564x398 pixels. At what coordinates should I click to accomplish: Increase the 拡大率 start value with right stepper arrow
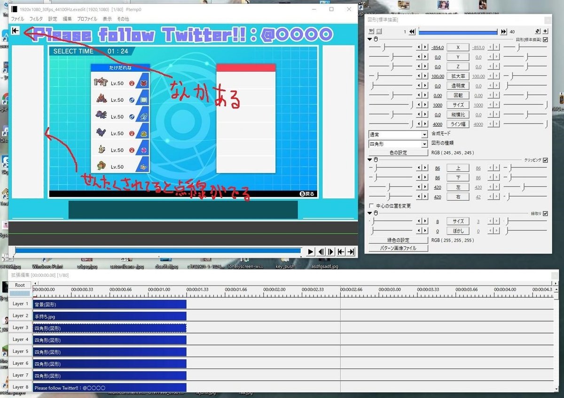point(425,76)
